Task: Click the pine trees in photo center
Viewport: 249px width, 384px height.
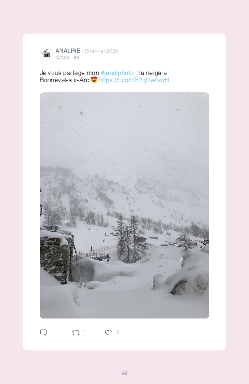Action: tap(129, 239)
